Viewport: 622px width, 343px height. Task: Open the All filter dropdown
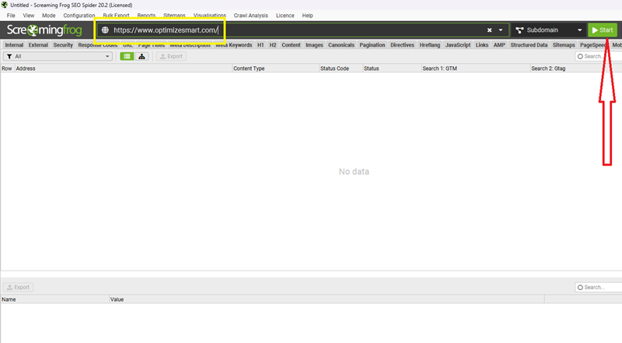pos(58,56)
